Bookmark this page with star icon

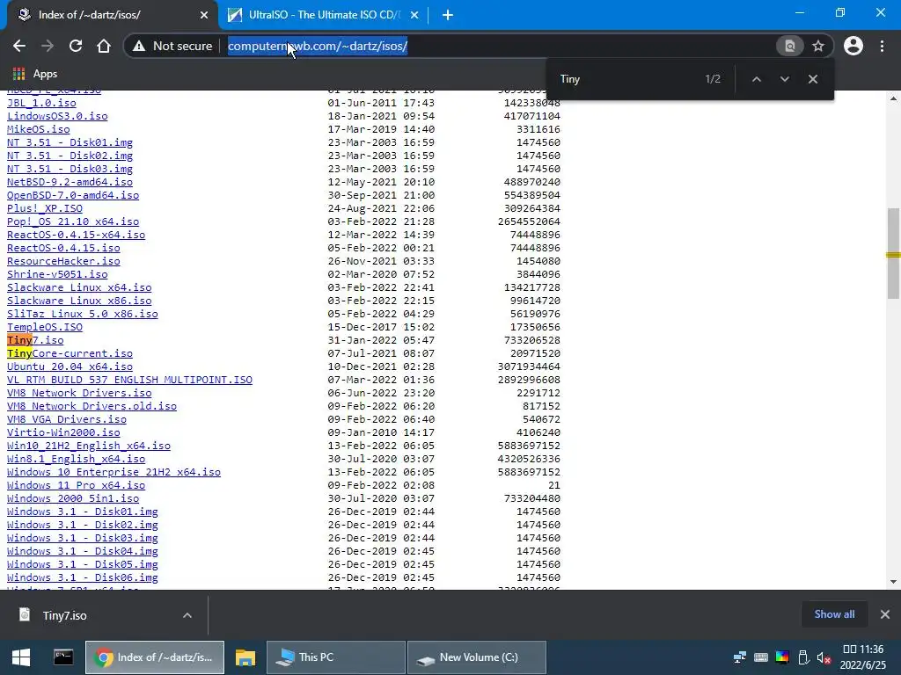click(x=818, y=46)
